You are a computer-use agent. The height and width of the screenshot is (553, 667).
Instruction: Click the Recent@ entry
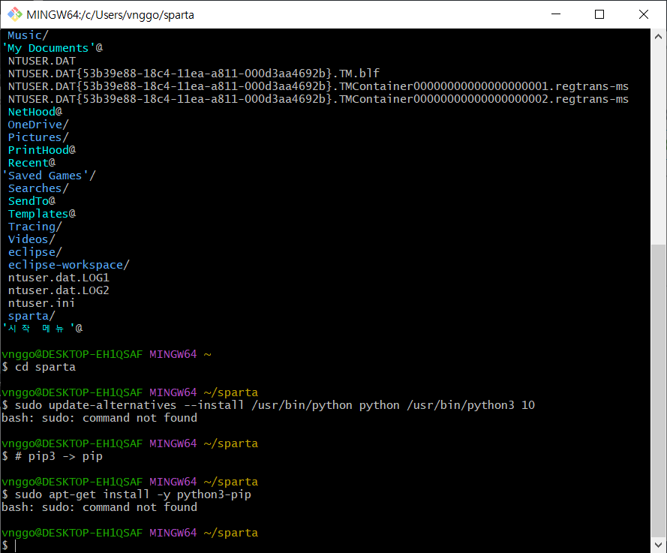[32, 163]
